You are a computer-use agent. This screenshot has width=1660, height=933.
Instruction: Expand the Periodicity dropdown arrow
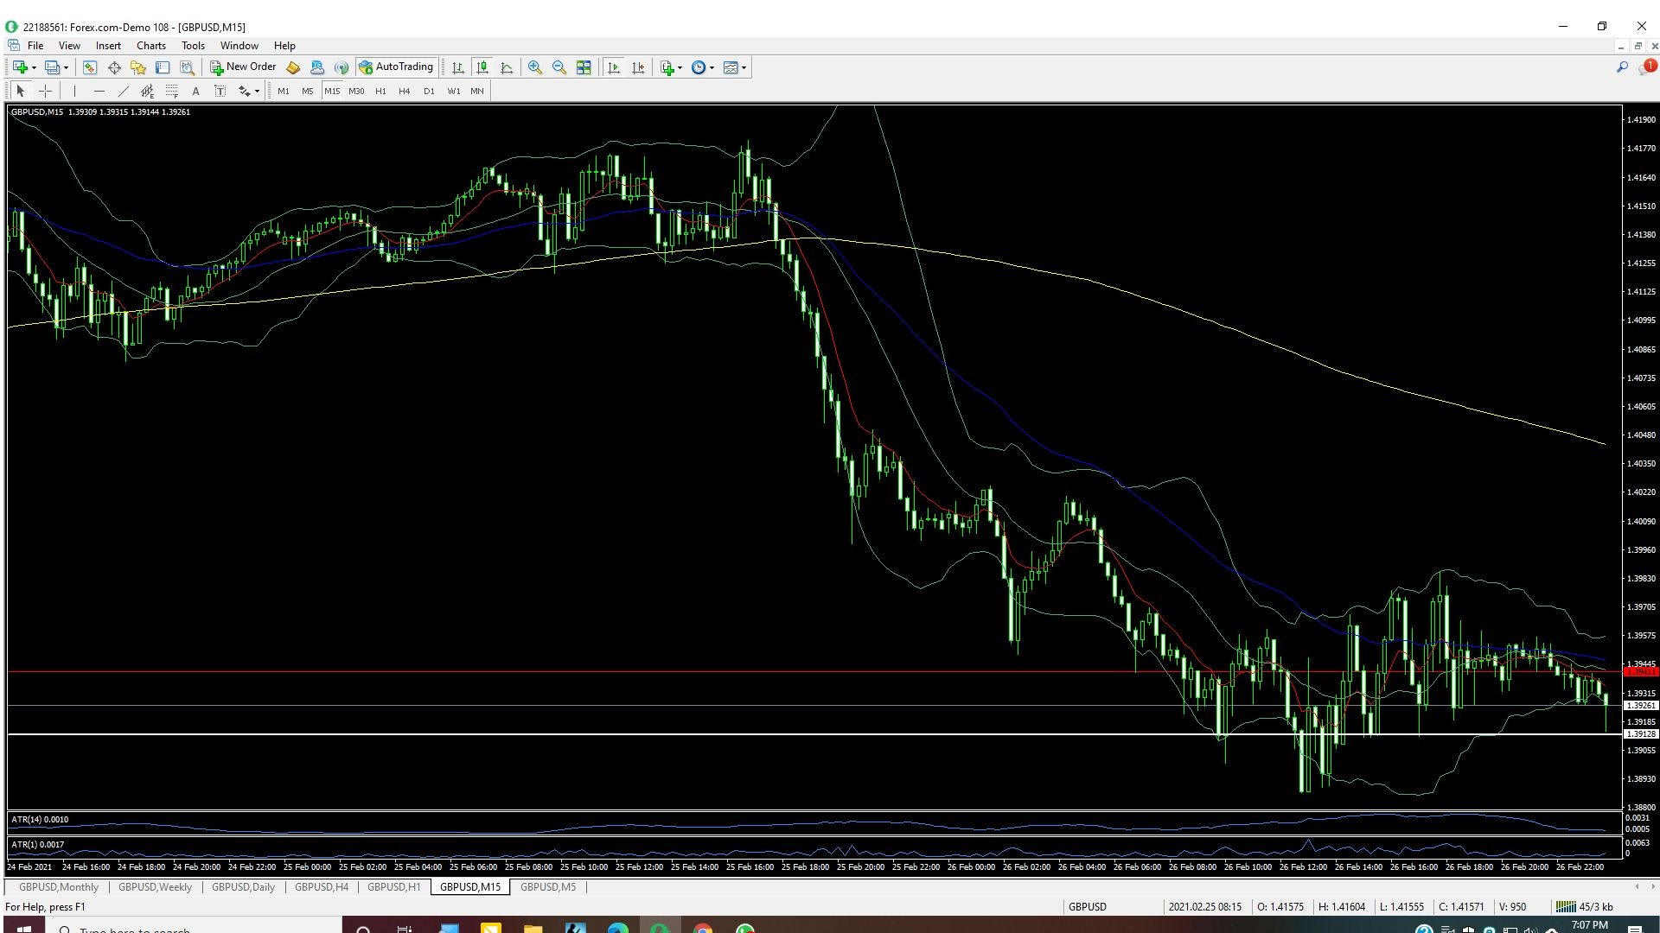(x=712, y=67)
